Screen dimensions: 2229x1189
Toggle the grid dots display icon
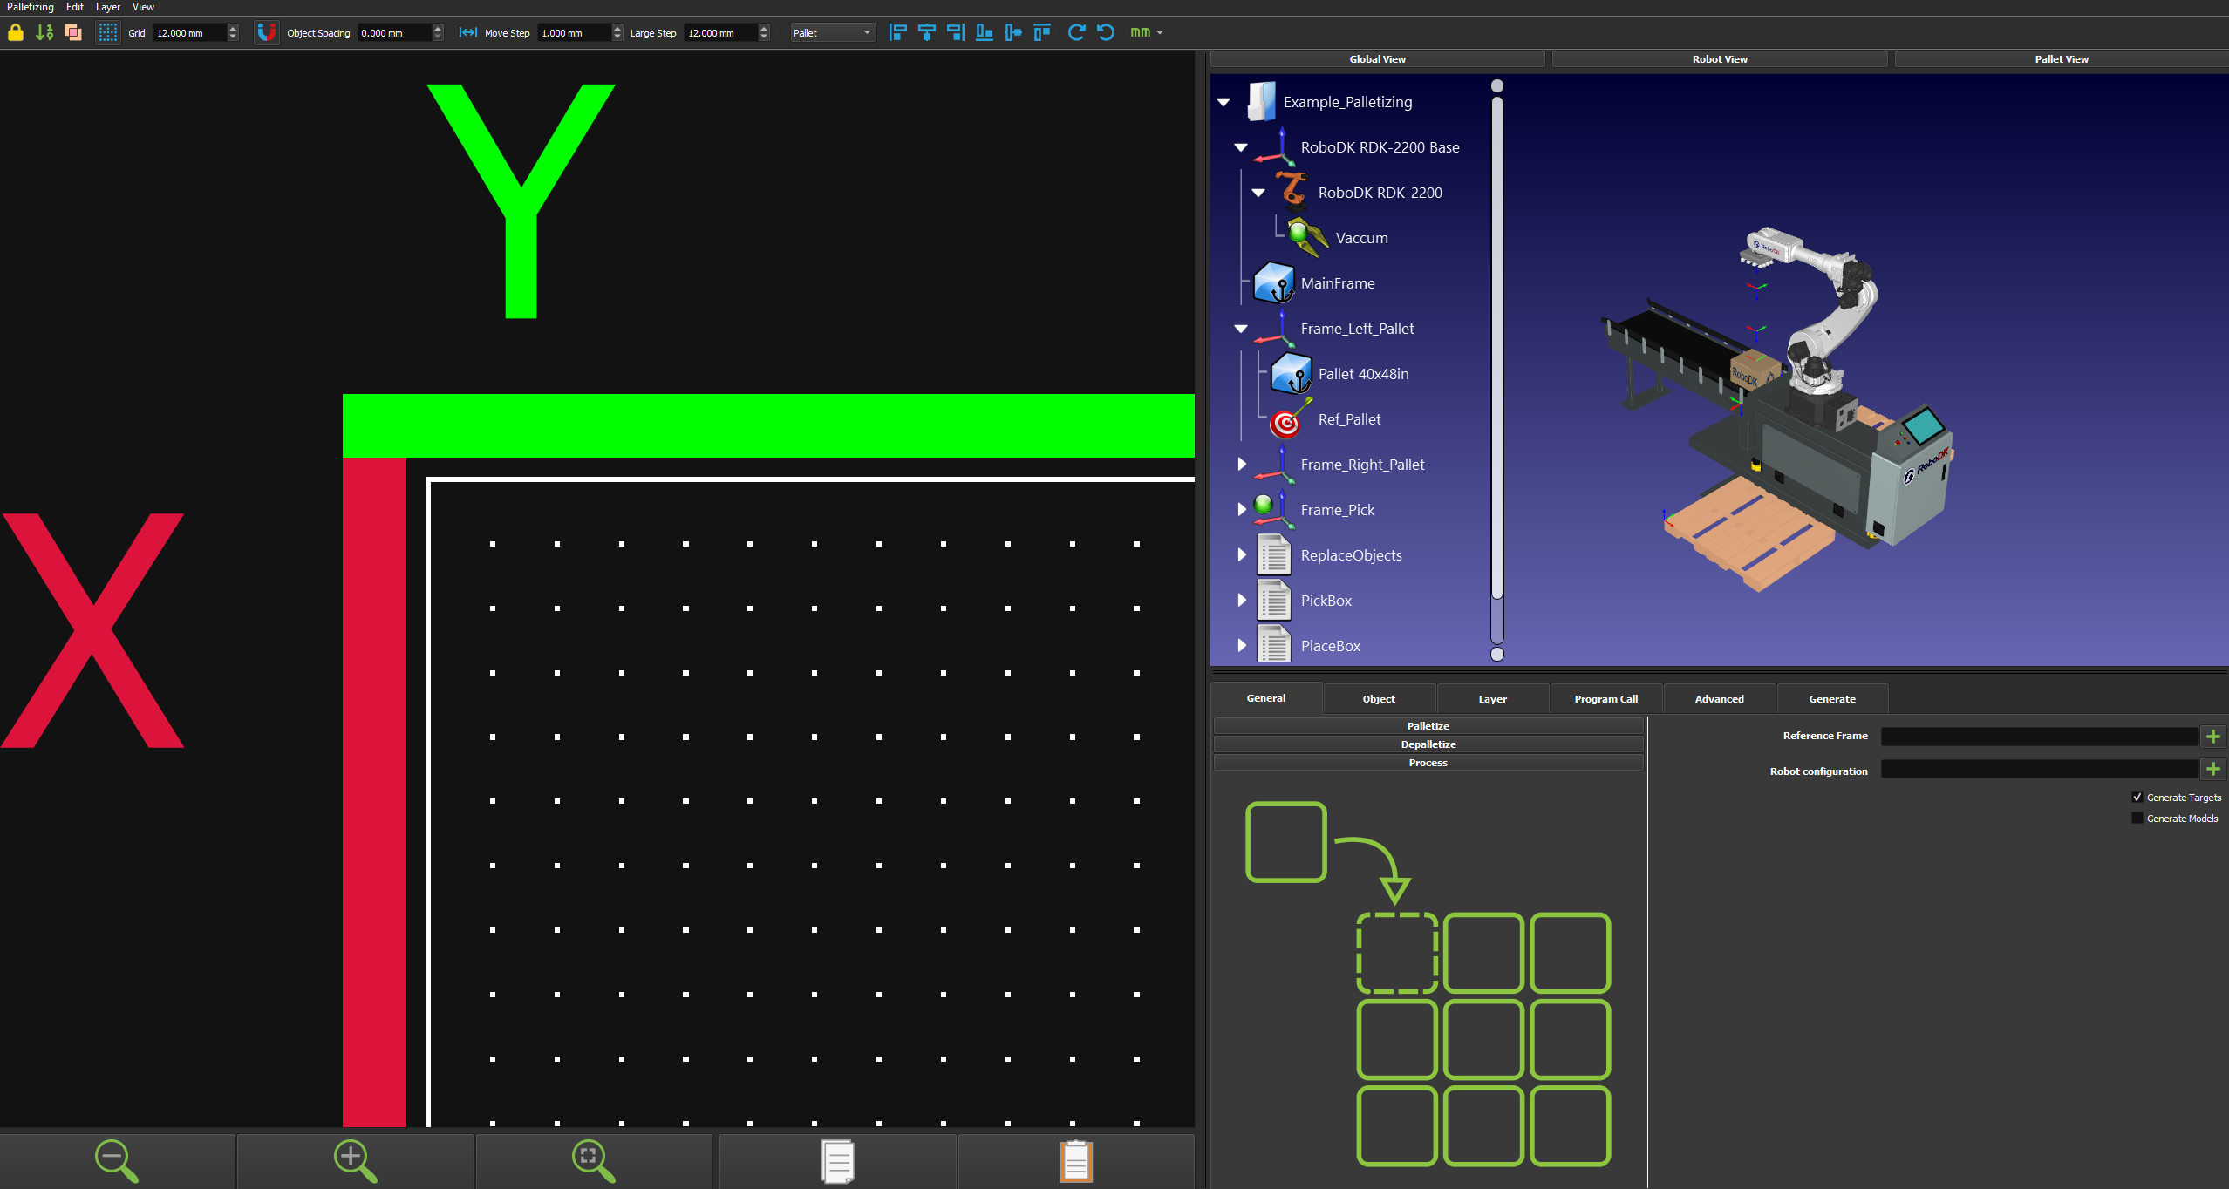(107, 33)
